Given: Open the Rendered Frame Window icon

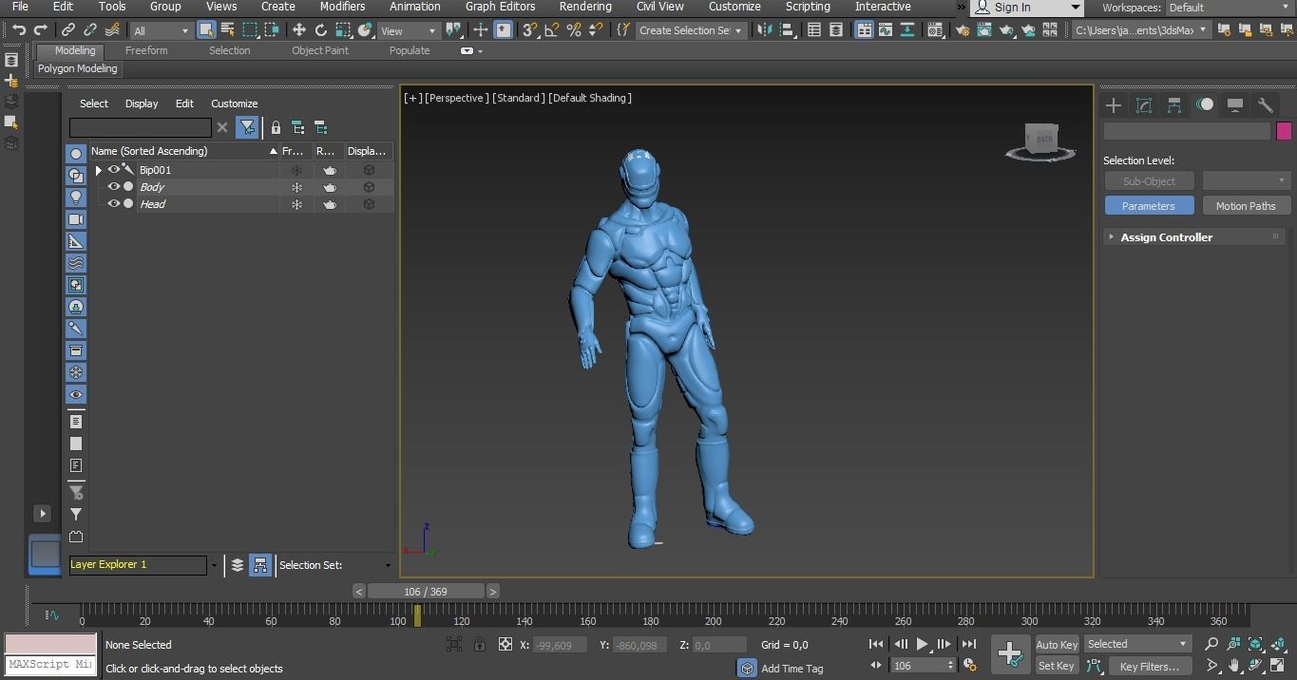Looking at the screenshot, I should pos(984,30).
